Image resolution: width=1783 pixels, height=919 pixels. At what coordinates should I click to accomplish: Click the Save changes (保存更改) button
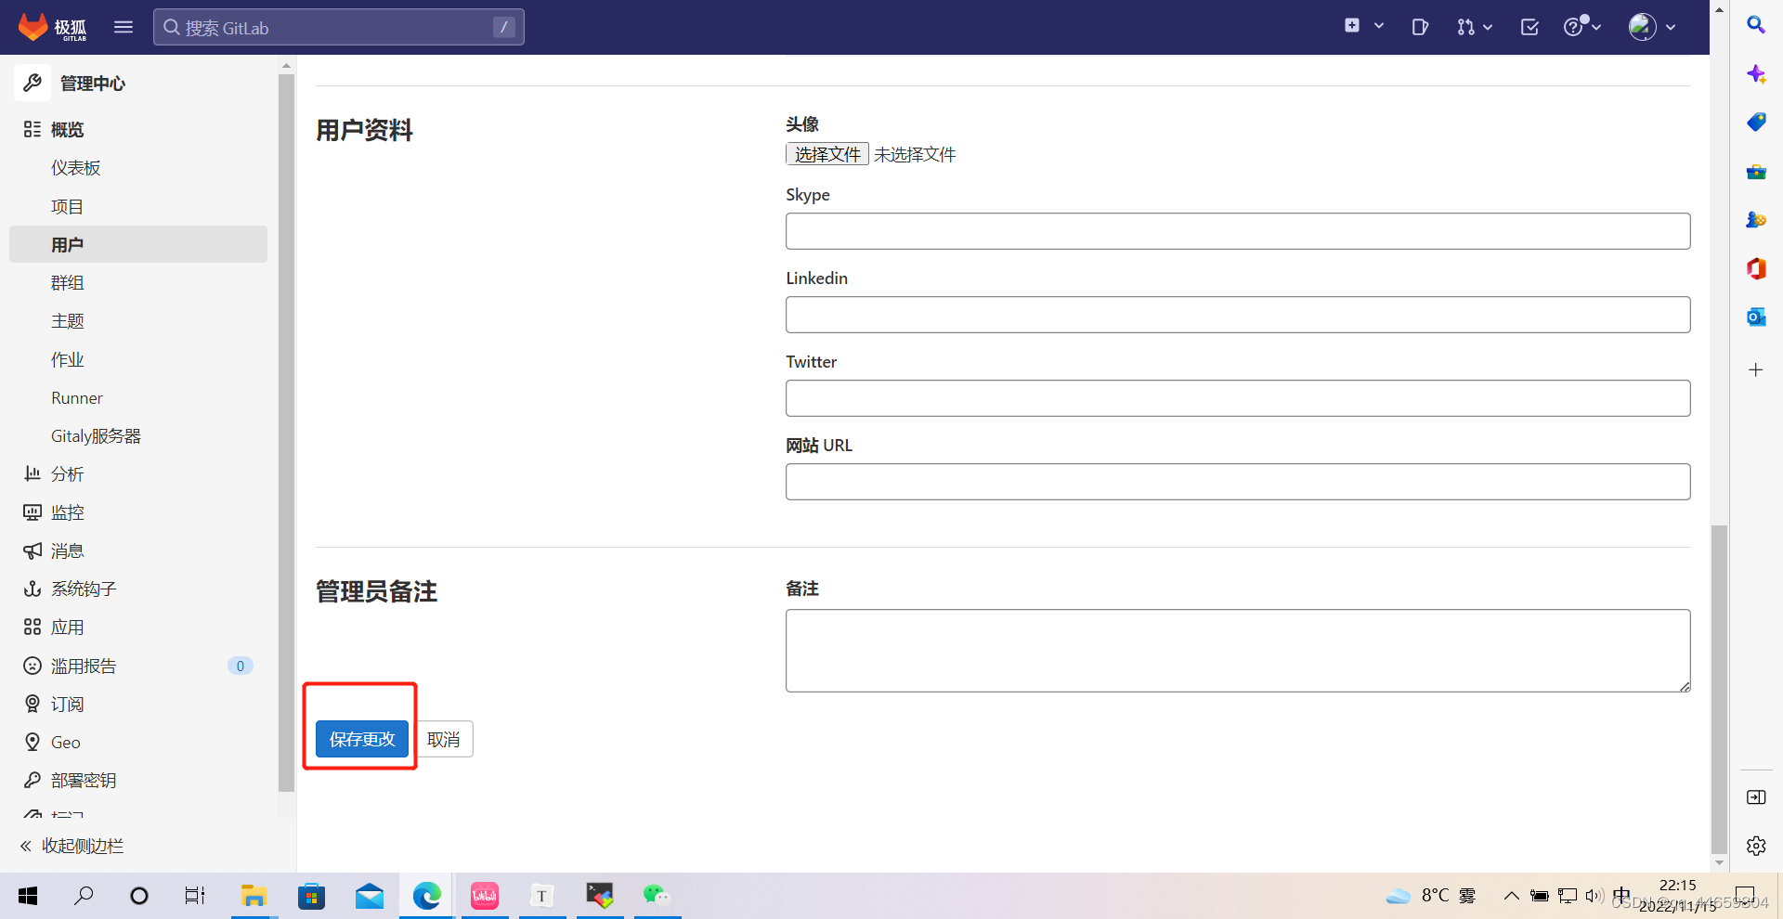pos(362,739)
